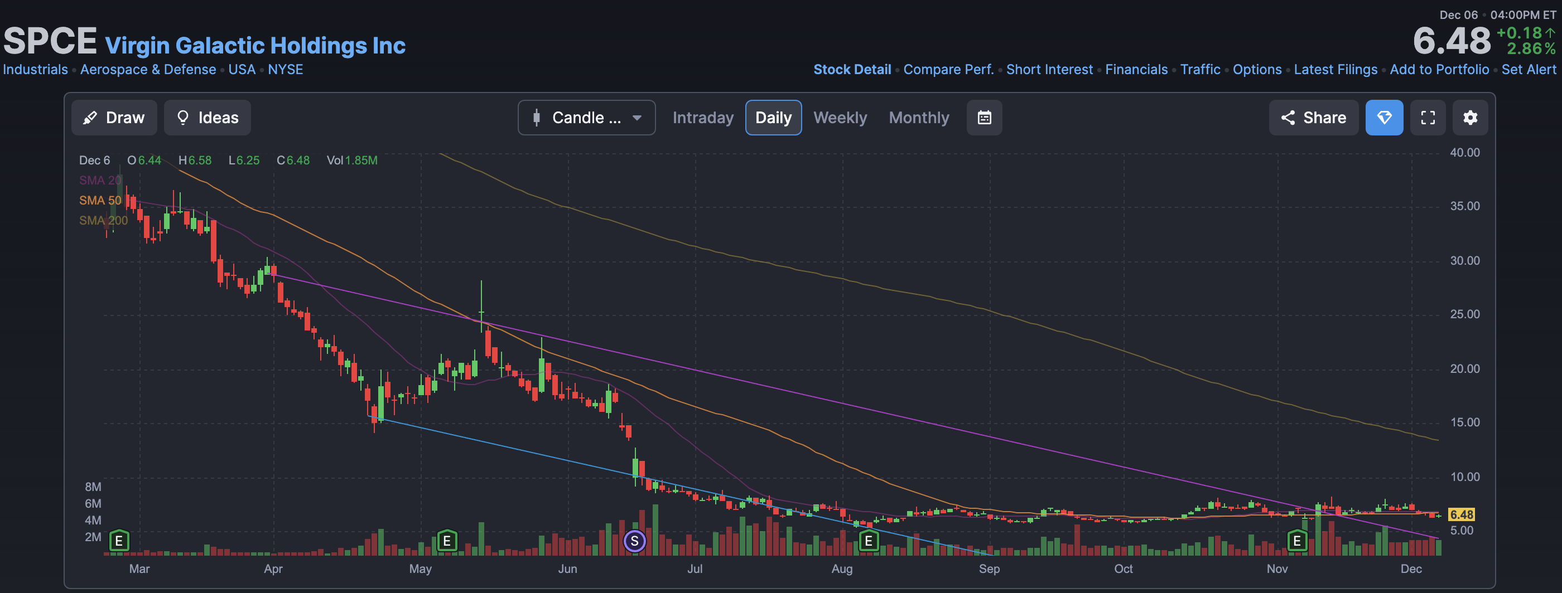Image resolution: width=1562 pixels, height=593 pixels.
Task: Click the pencil icon on Draw
Action: coord(90,118)
